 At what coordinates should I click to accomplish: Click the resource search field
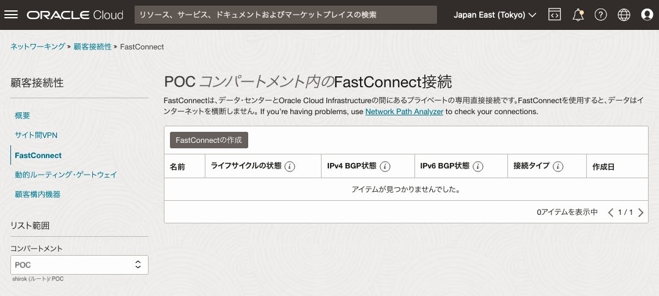[x=286, y=15]
